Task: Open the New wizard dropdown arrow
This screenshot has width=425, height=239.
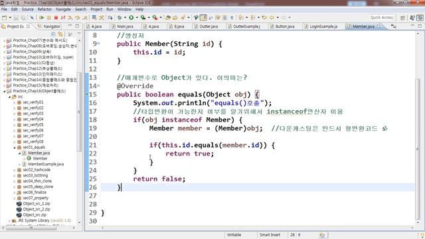Action: coord(10,18)
